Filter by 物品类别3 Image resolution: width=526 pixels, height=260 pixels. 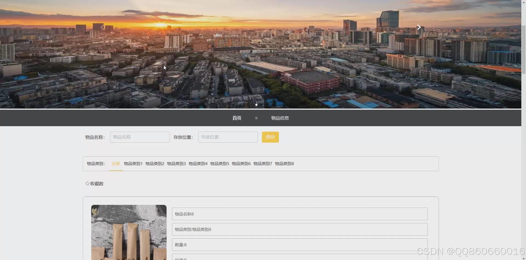pos(176,164)
